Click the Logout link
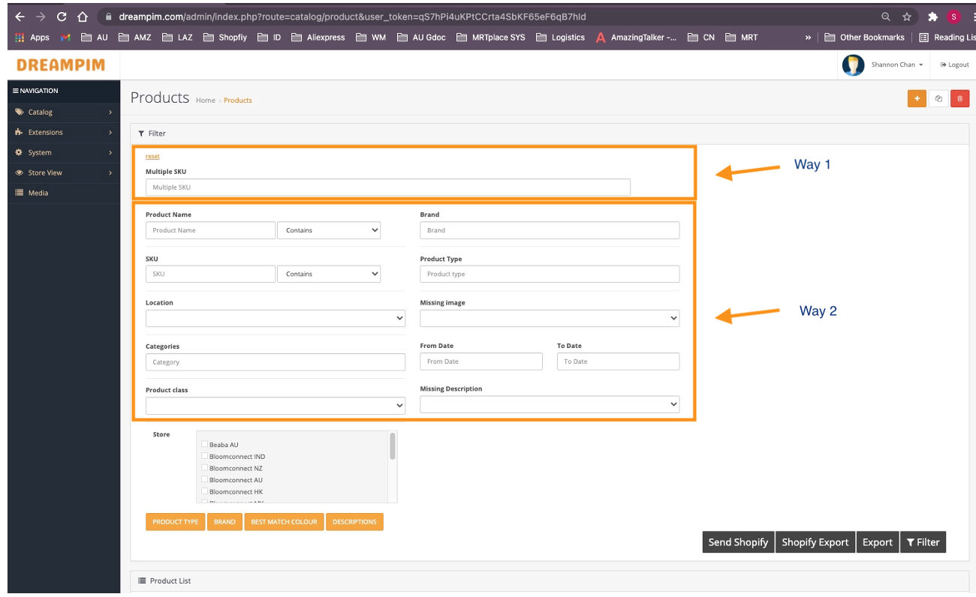Screen dimensions: 976x597 pyautogui.click(x=954, y=65)
